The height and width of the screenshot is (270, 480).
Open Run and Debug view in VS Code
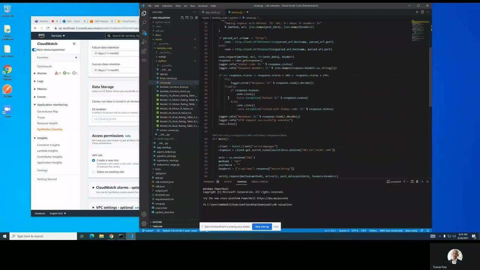click(x=144, y=41)
